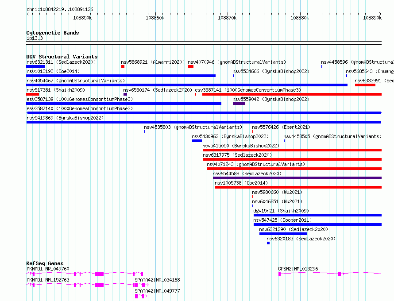Select the red nsv6333991 variant bar

365,85
